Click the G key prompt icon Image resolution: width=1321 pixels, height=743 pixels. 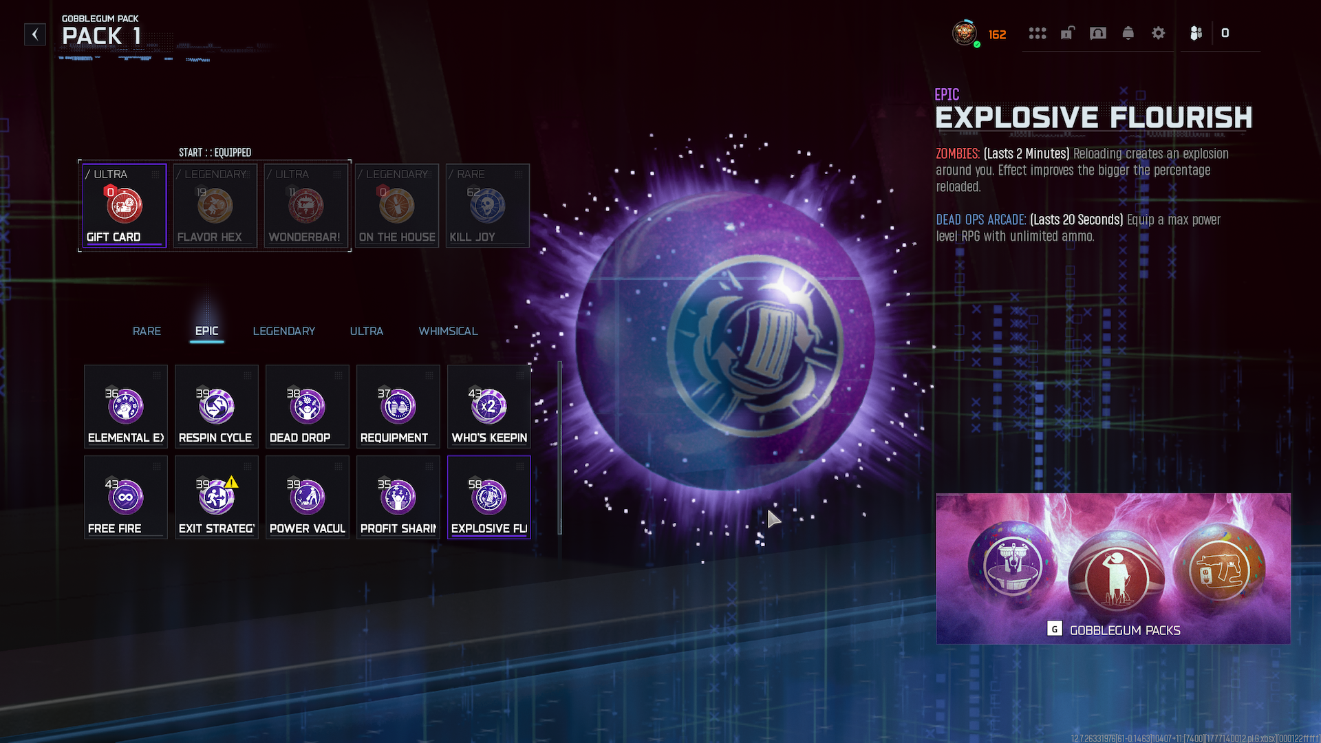coord(1055,629)
